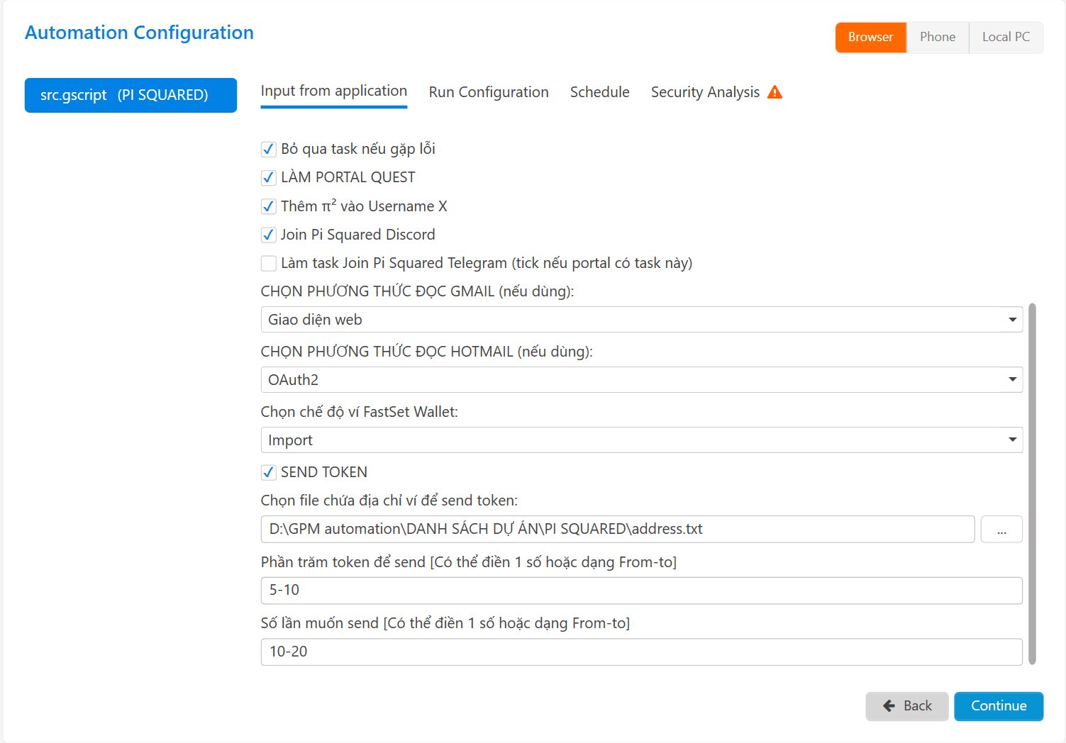This screenshot has height=743, width=1066.
Task: Click the vertical scrollbar of the form
Action: [1032, 482]
